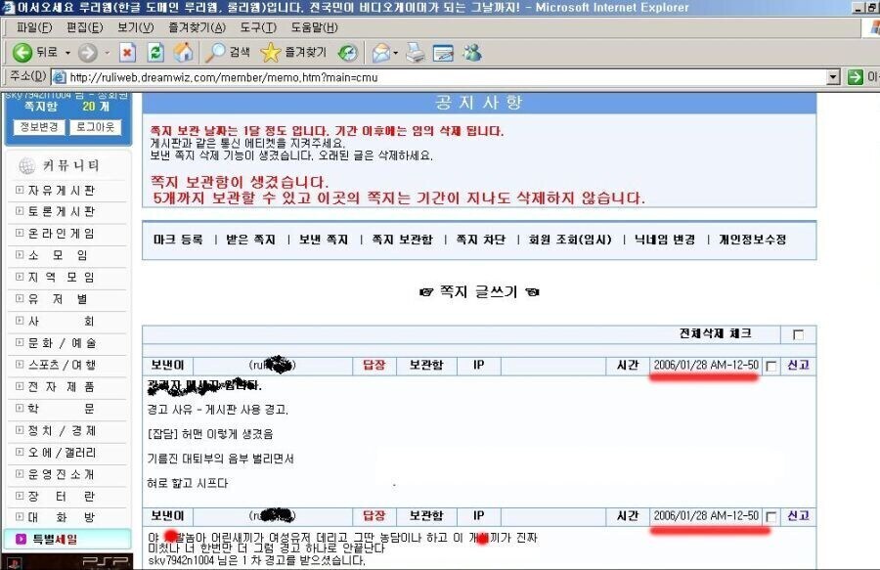
Task: Expand the Back button history dropdown
Action: (x=66, y=54)
